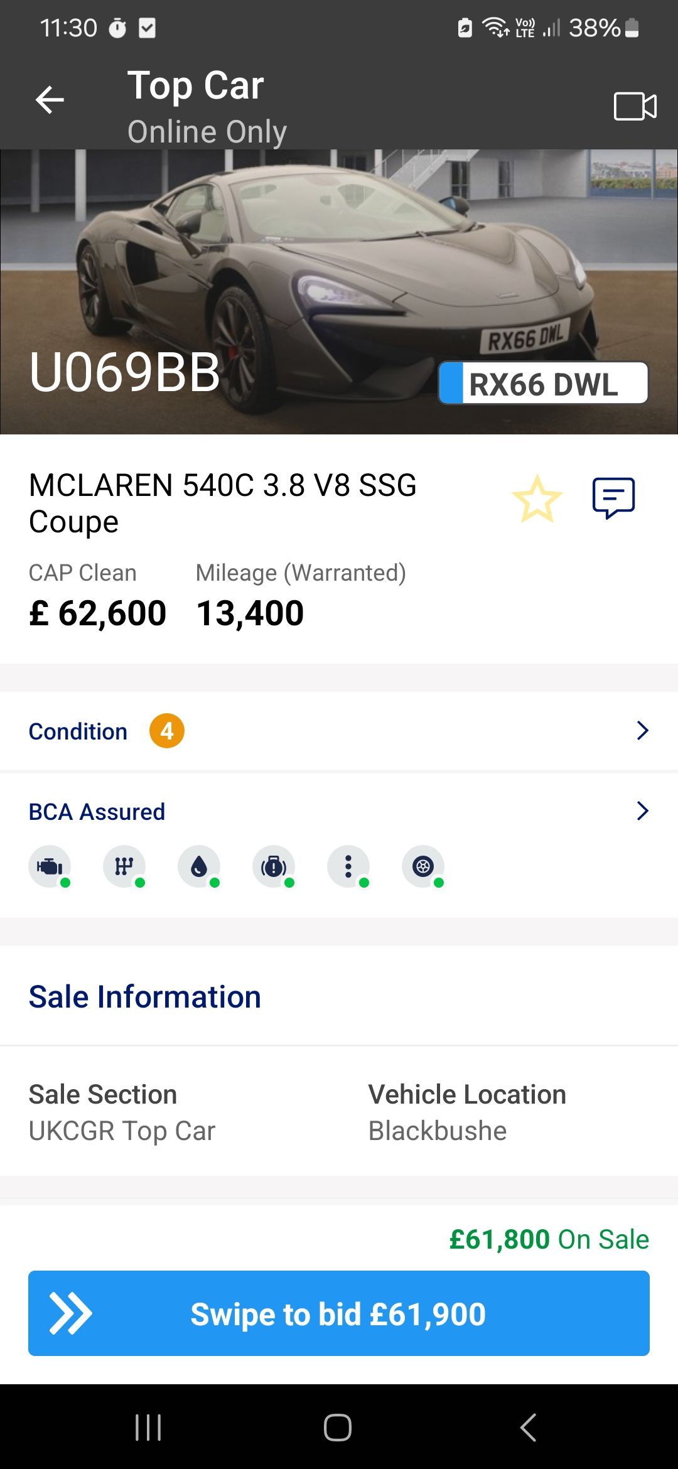Screen dimensions: 678x1469
Task: Open the live video camera icon
Action: (x=635, y=106)
